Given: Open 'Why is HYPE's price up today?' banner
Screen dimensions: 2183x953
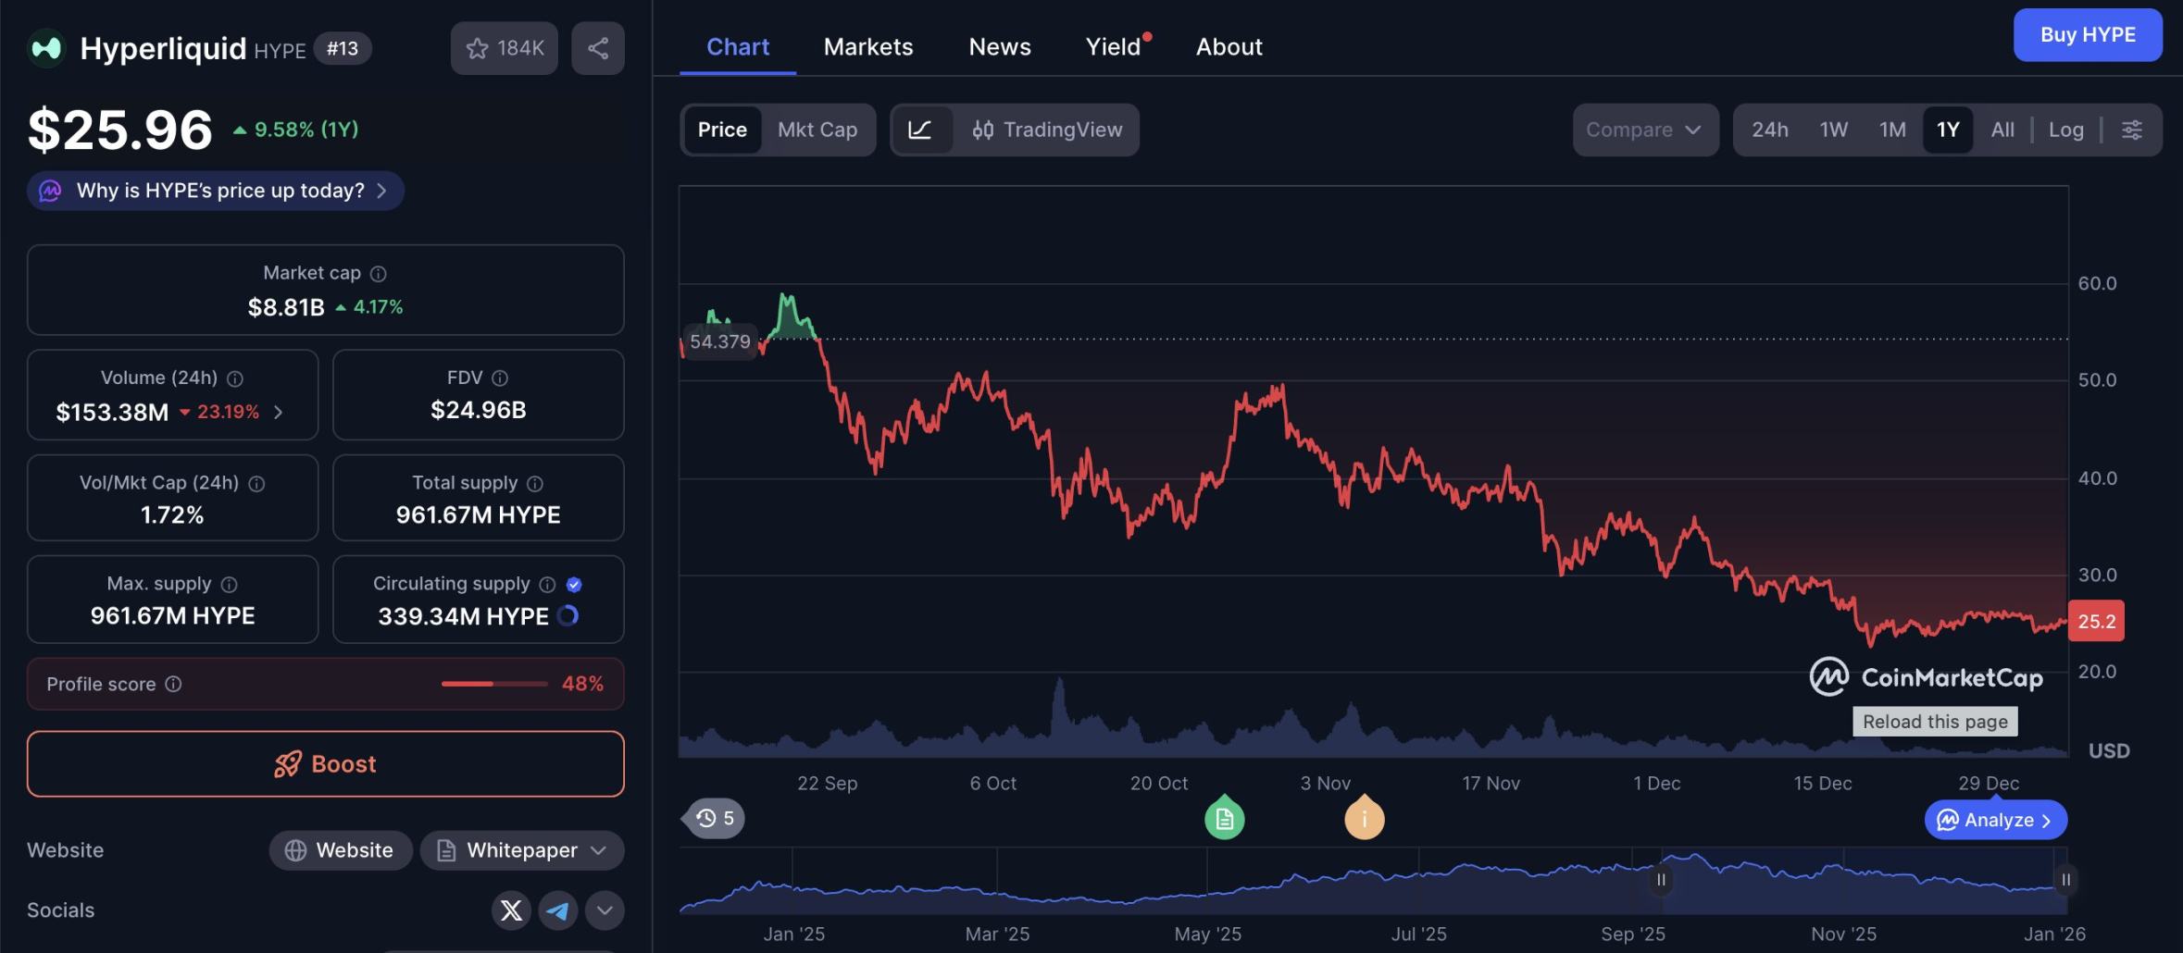Looking at the screenshot, I should pyautogui.click(x=214, y=191).
